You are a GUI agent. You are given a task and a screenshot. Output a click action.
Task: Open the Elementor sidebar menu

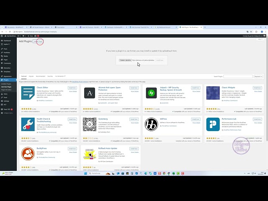click(x=7, y=68)
